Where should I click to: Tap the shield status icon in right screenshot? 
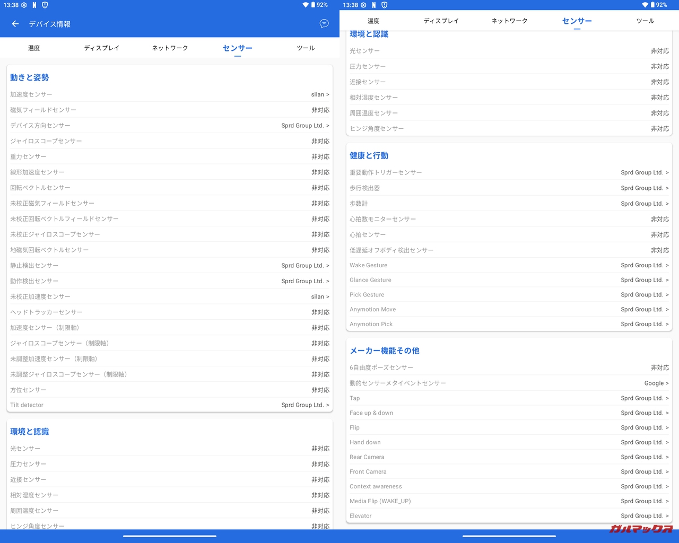[385, 5]
